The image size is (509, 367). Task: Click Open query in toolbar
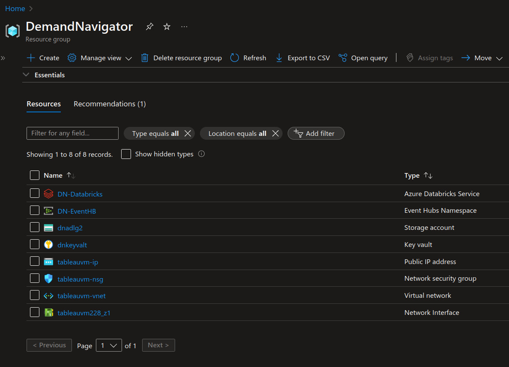click(363, 58)
